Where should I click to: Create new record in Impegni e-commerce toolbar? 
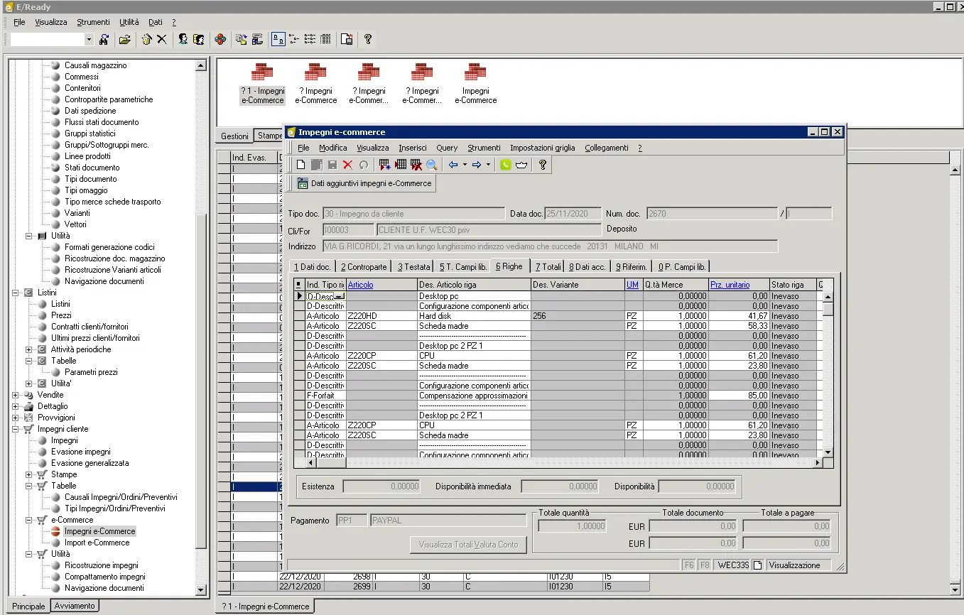pos(301,165)
